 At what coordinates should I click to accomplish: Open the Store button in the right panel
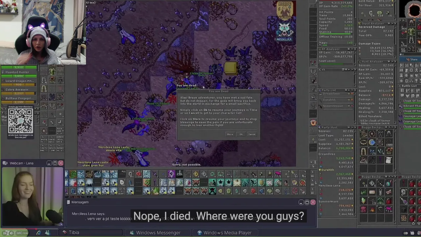(x=412, y=59)
